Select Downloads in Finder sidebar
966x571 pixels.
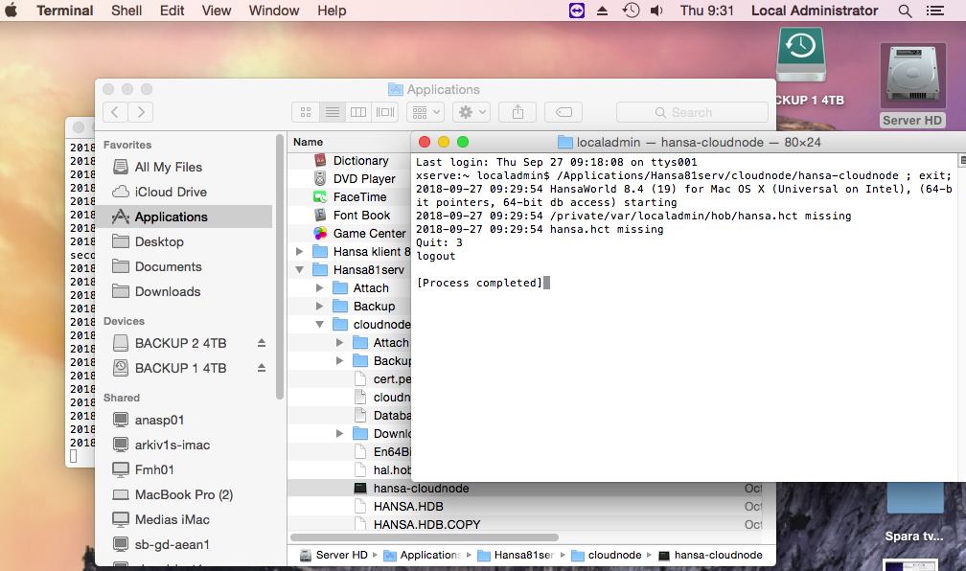[x=186, y=291]
